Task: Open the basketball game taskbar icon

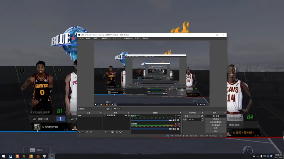Action: (x=38, y=156)
